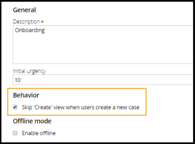Screen dimensions: 195x144
Task: Click the "Skip 'Create' view" checkbox label text
Action: coord(80,107)
